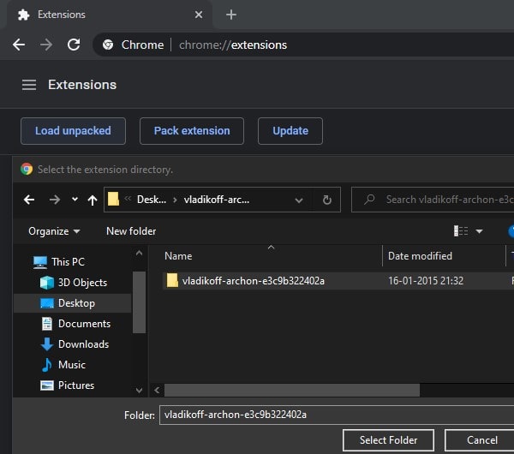Image resolution: width=514 pixels, height=454 pixels.
Task: Click the Load unpacked button
Action: coord(73,131)
